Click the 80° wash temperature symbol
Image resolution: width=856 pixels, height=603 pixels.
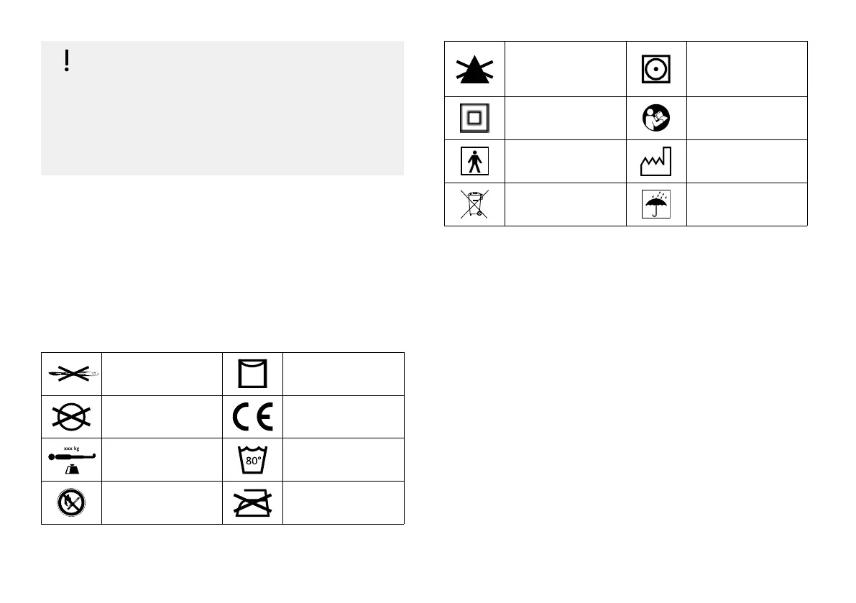click(253, 460)
